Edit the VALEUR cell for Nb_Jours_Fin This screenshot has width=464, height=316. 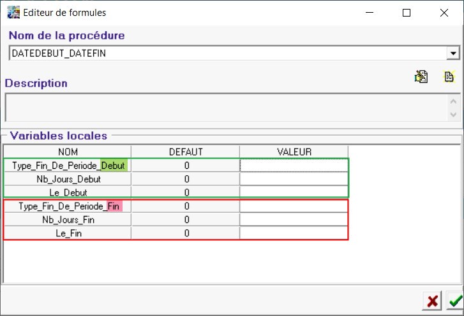click(294, 220)
